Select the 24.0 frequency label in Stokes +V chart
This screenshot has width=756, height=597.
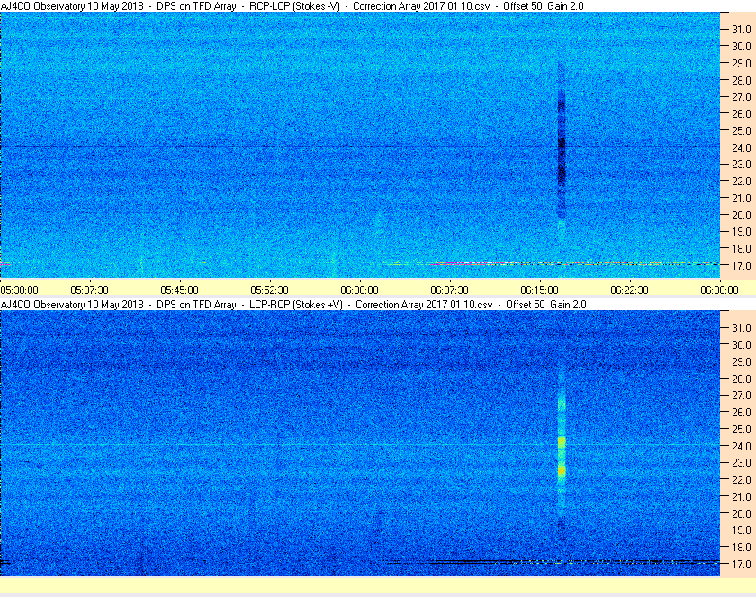pyautogui.click(x=742, y=447)
